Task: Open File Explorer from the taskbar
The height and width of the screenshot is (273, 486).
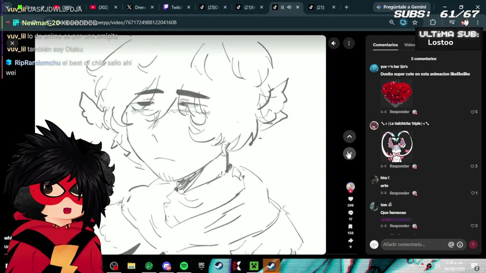Action: [x=131, y=266]
